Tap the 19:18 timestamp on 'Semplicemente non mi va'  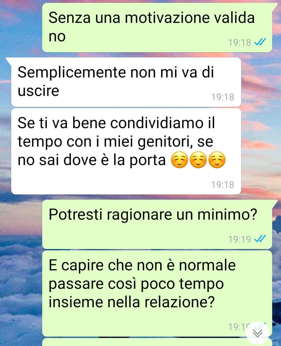point(223,97)
